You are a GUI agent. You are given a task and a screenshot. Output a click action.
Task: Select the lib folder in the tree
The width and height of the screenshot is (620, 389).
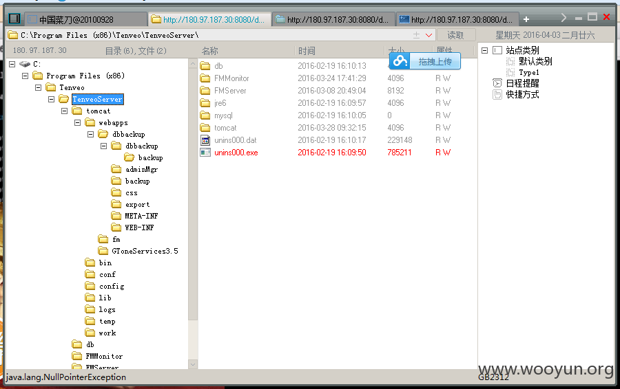click(105, 298)
